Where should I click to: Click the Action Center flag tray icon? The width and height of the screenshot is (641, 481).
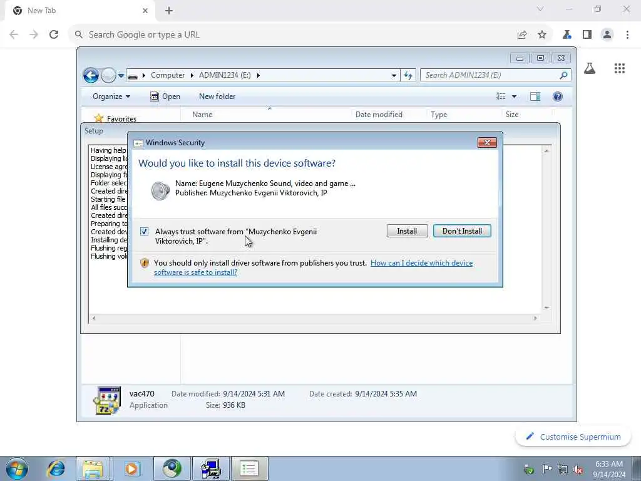pos(546,469)
